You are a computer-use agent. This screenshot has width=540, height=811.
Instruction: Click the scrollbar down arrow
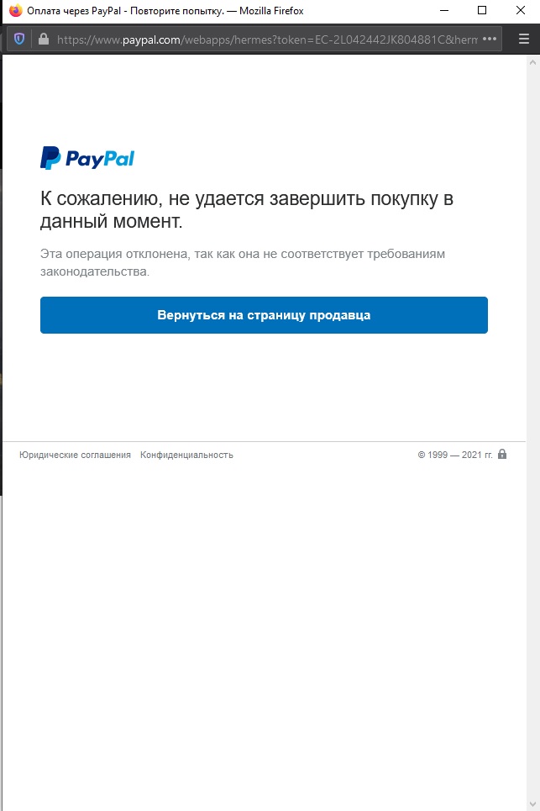[x=532, y=804]
